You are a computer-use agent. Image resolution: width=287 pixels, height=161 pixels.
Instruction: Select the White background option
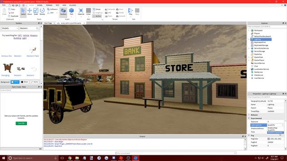[15, 82]
